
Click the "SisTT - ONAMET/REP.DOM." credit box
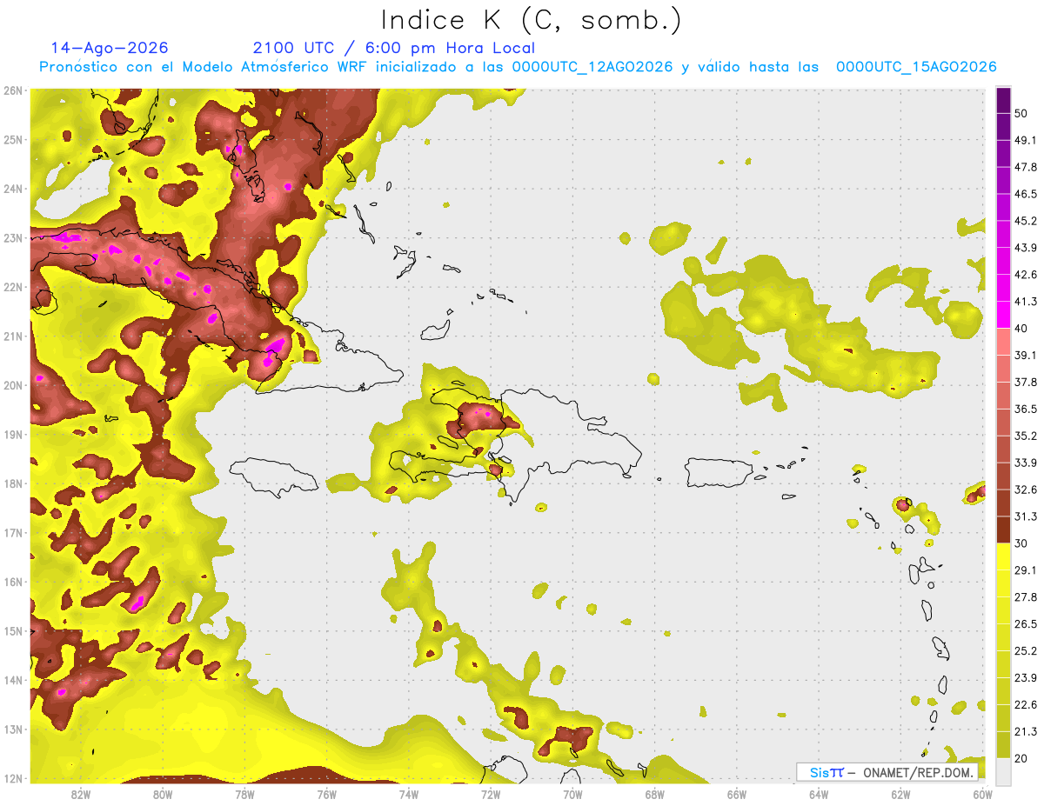point(887,772)
